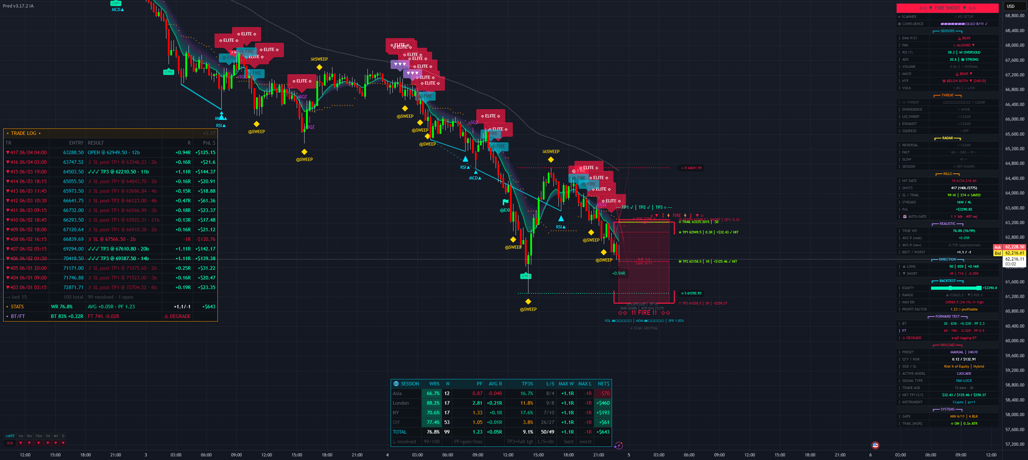Expand trade 417 row in trade log
1028x460 pixels.
point(110,152)
